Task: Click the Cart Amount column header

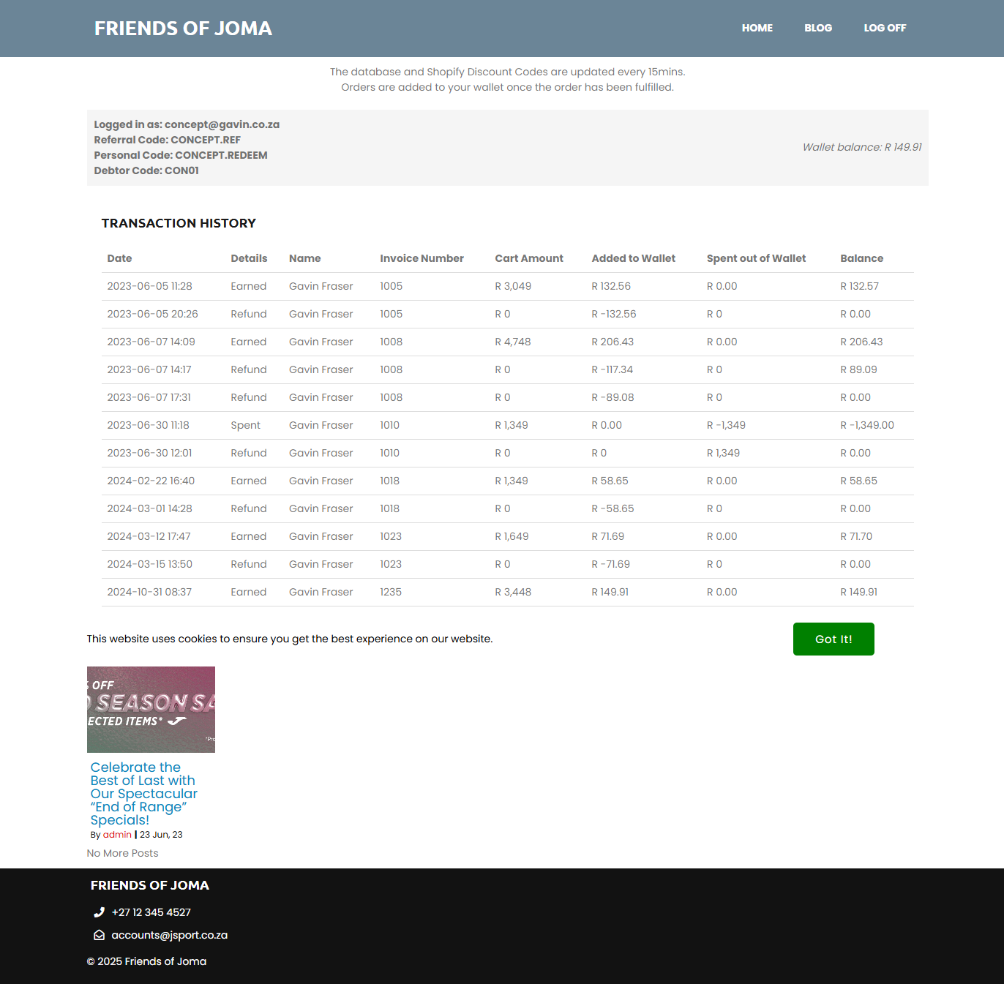Action: (528, 258)
